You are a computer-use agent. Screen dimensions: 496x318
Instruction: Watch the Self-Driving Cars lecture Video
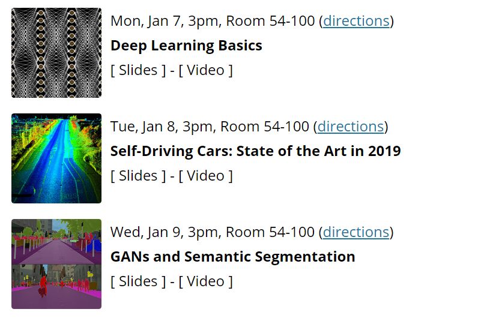[206, 176]
